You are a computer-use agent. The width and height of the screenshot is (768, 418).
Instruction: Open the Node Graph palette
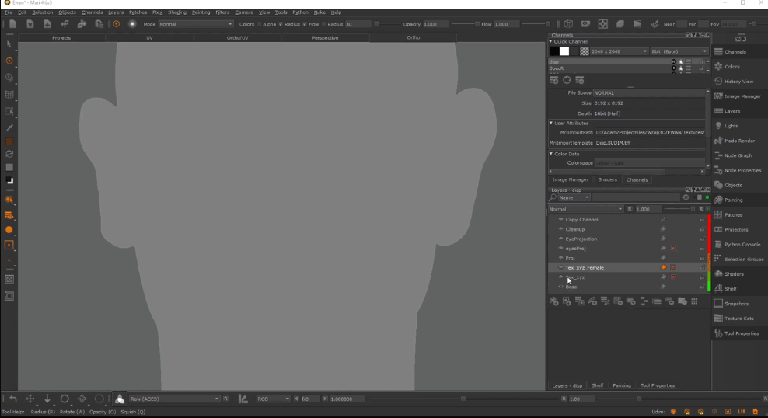(738, 155)
